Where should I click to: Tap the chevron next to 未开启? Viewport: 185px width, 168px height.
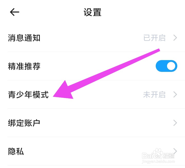pyautogui.click(x=175, y=95)
